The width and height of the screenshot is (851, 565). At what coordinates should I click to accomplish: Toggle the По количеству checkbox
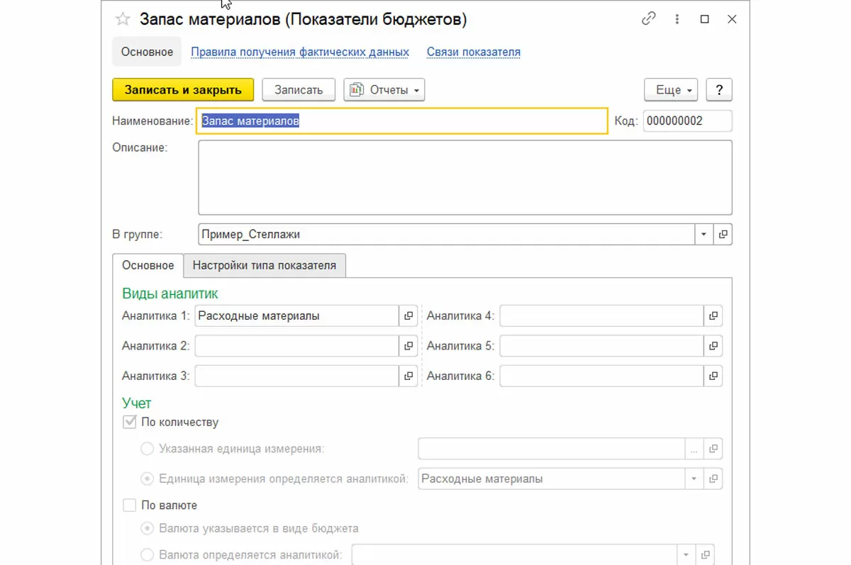coord(130,423)
